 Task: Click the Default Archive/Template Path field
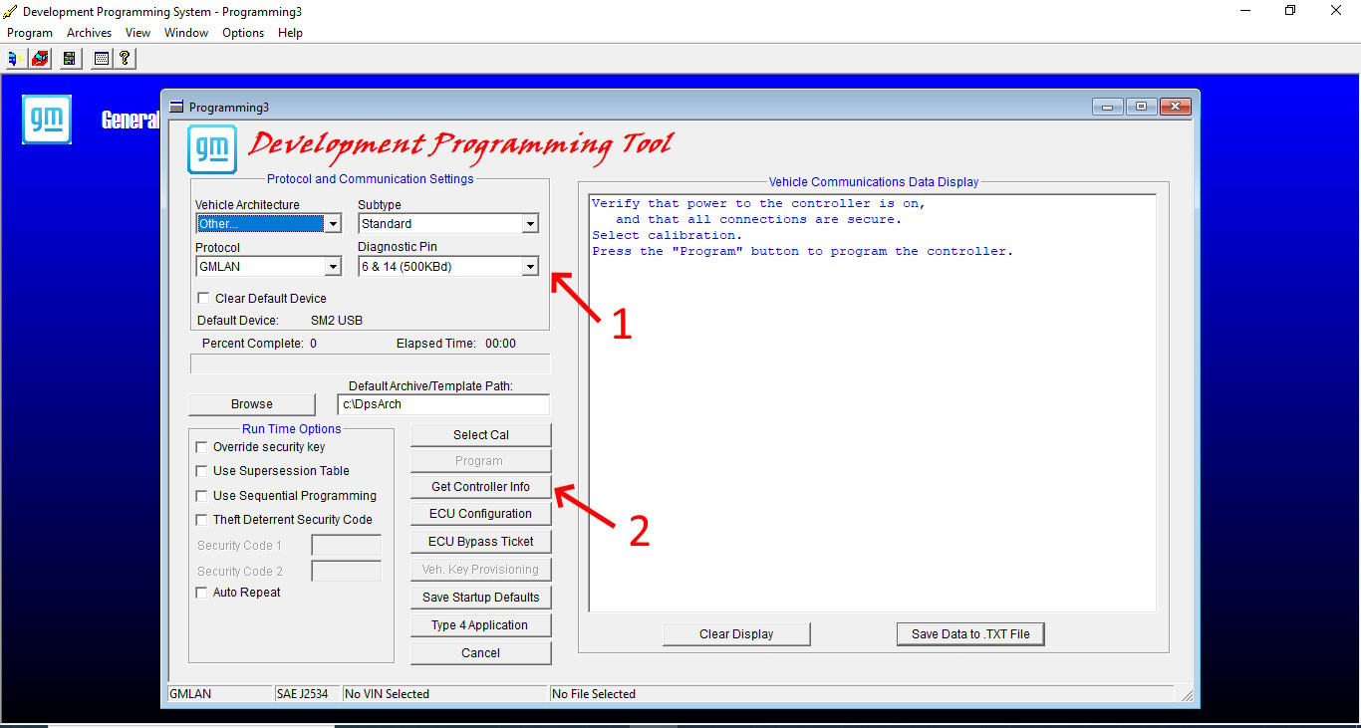443,404
